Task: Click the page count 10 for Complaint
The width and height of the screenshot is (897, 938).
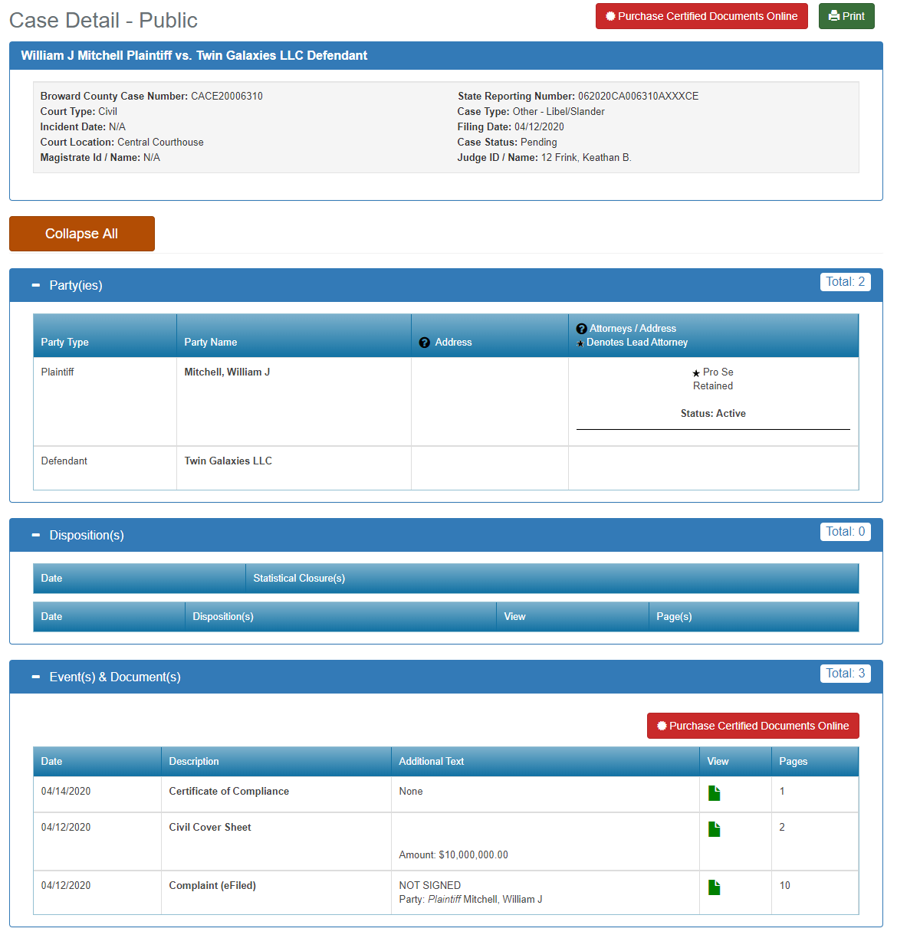Action: pyautogui.click(x=785, y=886)
